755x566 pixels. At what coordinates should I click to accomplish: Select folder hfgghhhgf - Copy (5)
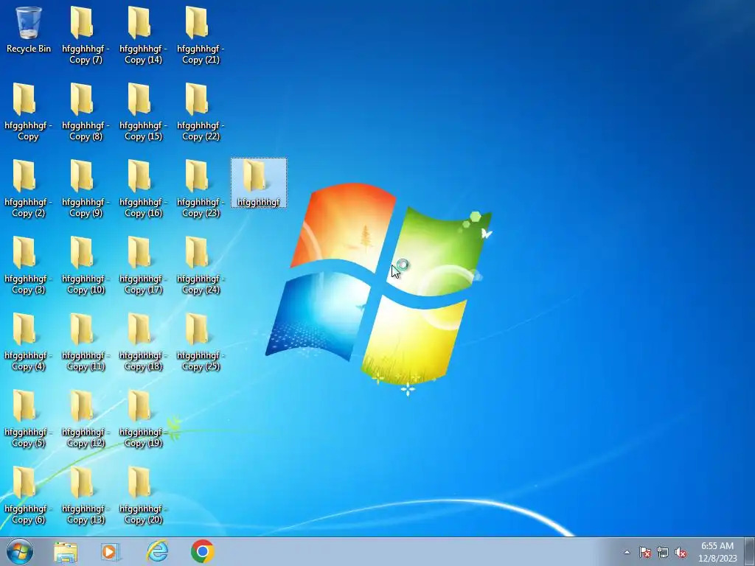[x=28, y=419]
